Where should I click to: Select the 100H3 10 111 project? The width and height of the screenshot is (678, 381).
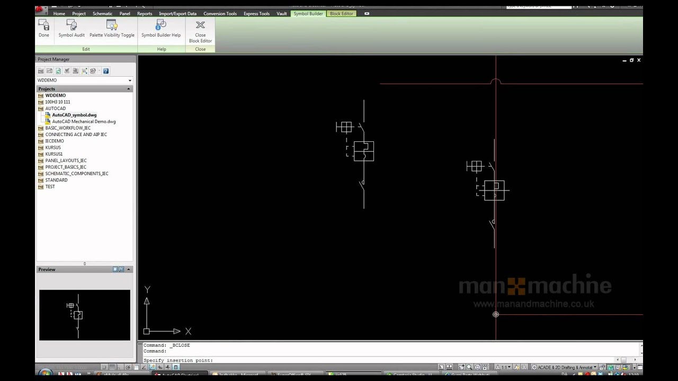pos(58,102)
